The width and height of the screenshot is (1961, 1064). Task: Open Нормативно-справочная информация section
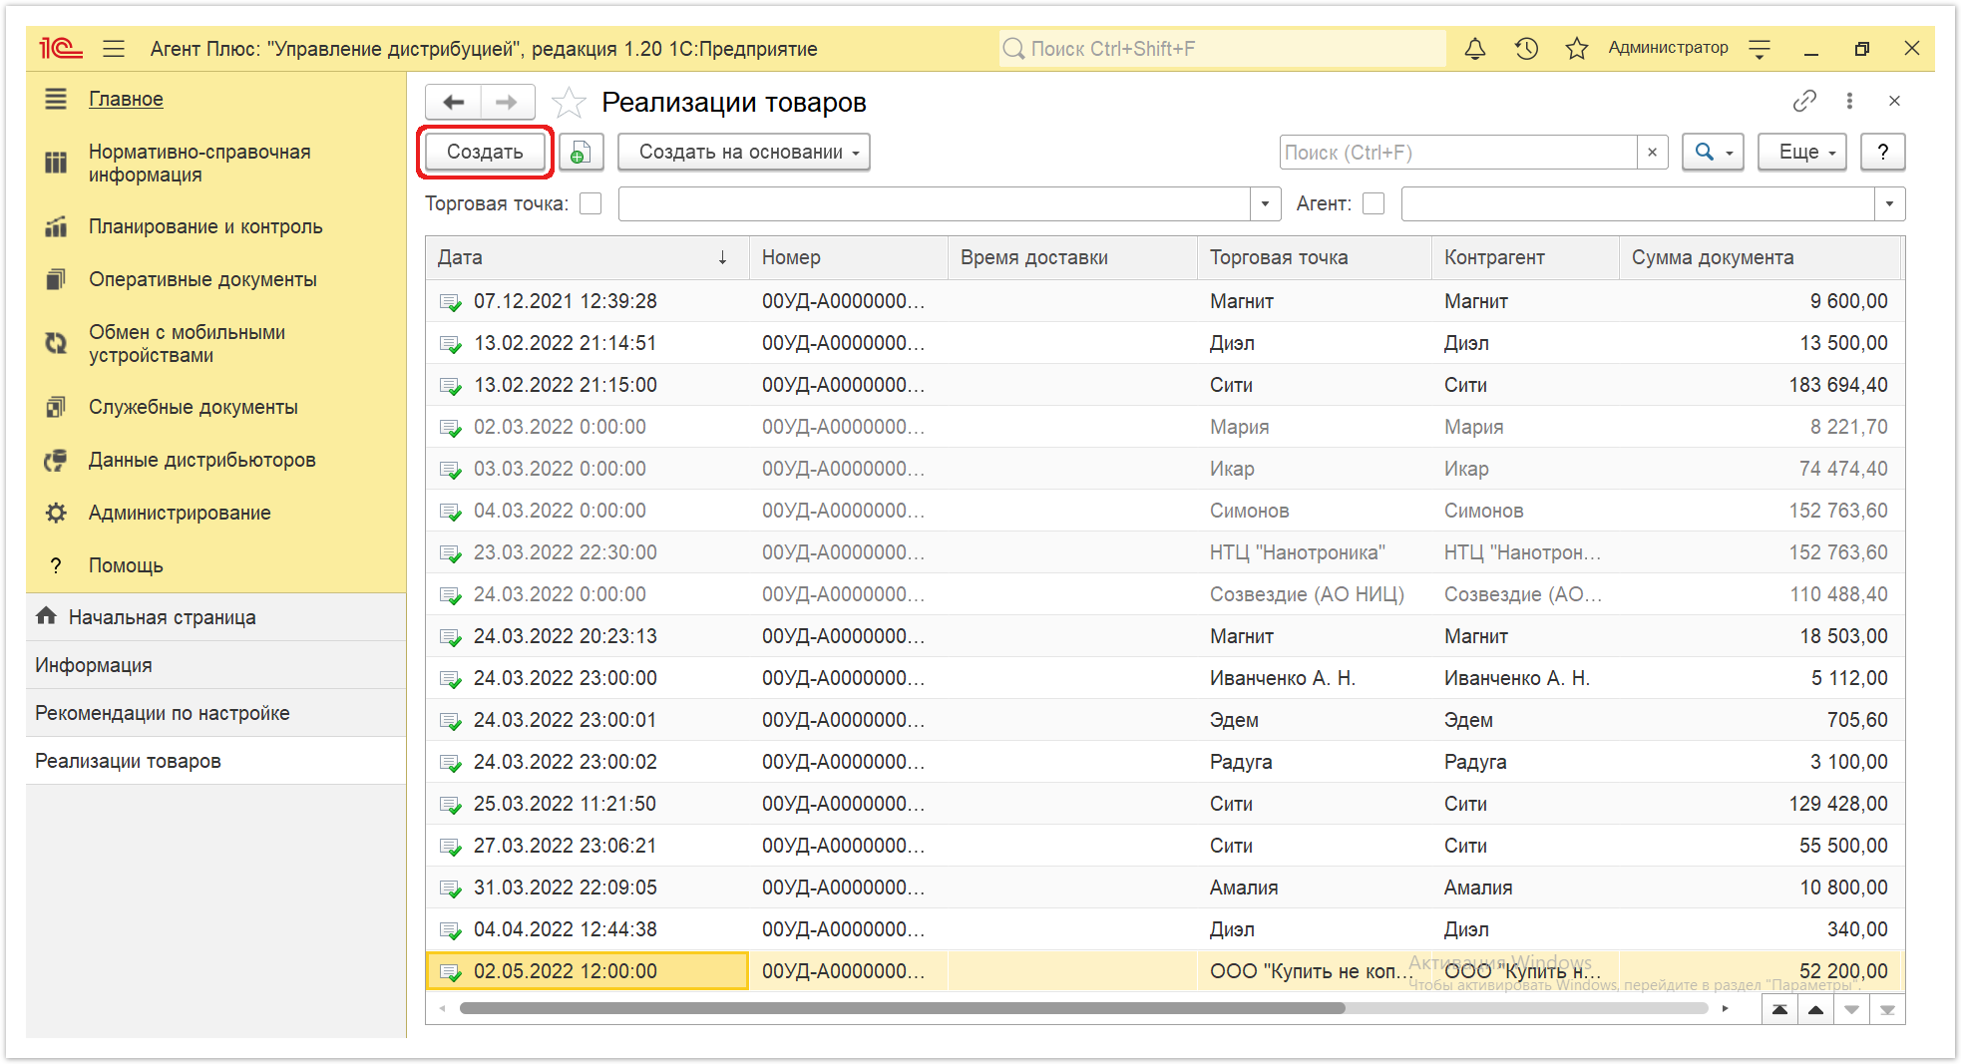pyautogui.click(x=199, y=163)
